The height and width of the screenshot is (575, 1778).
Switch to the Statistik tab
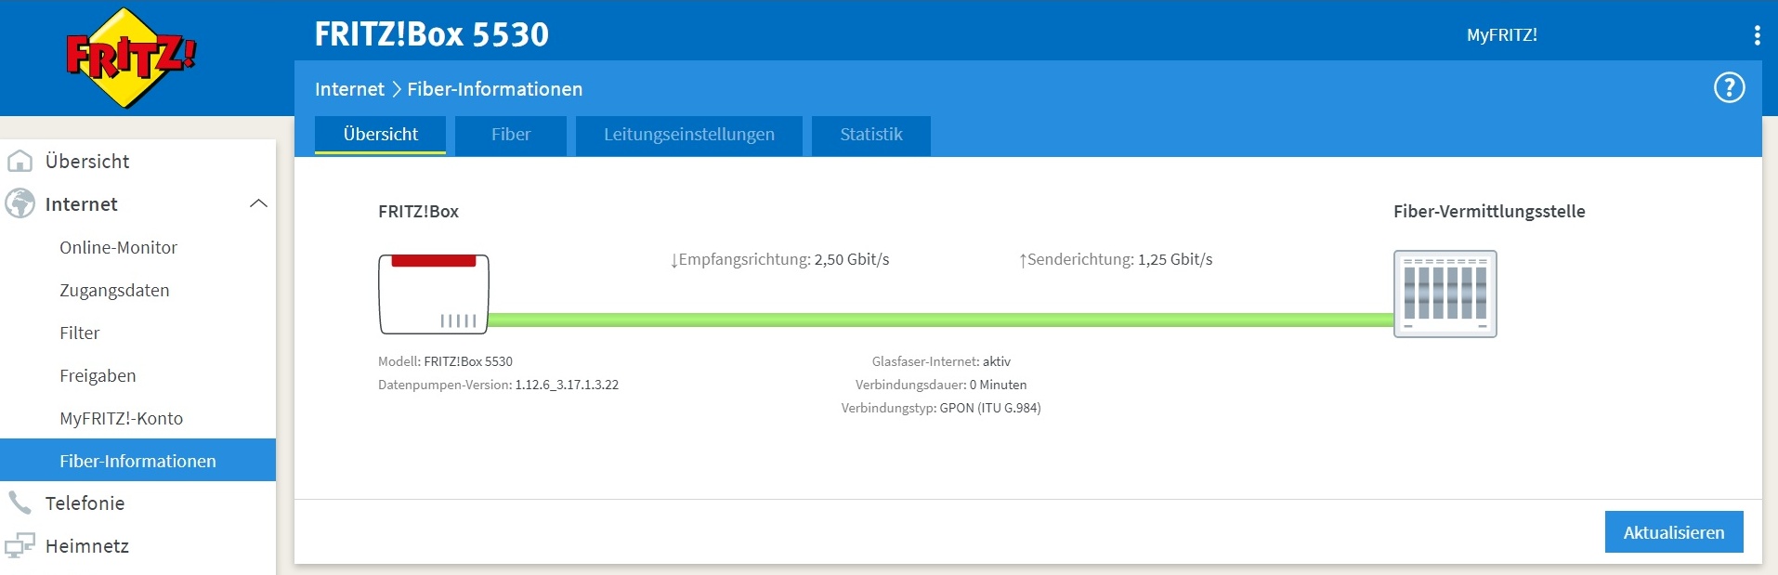pyautogui.click(x=871, y=135)
